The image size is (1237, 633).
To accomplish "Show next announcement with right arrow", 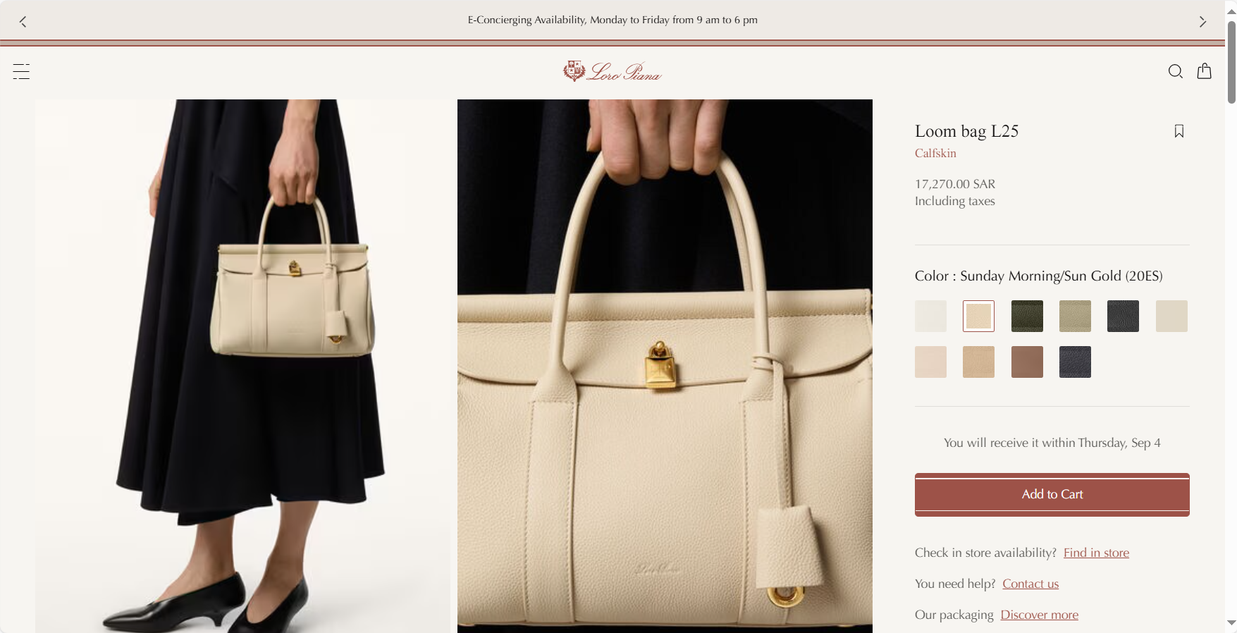I will click(x=1202, y=22).
